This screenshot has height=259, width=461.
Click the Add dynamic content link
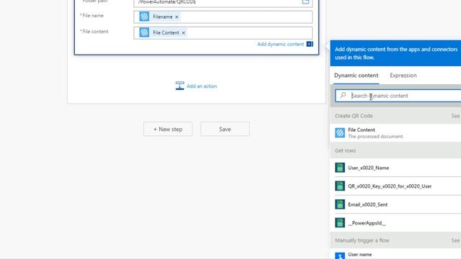[280, 44]
